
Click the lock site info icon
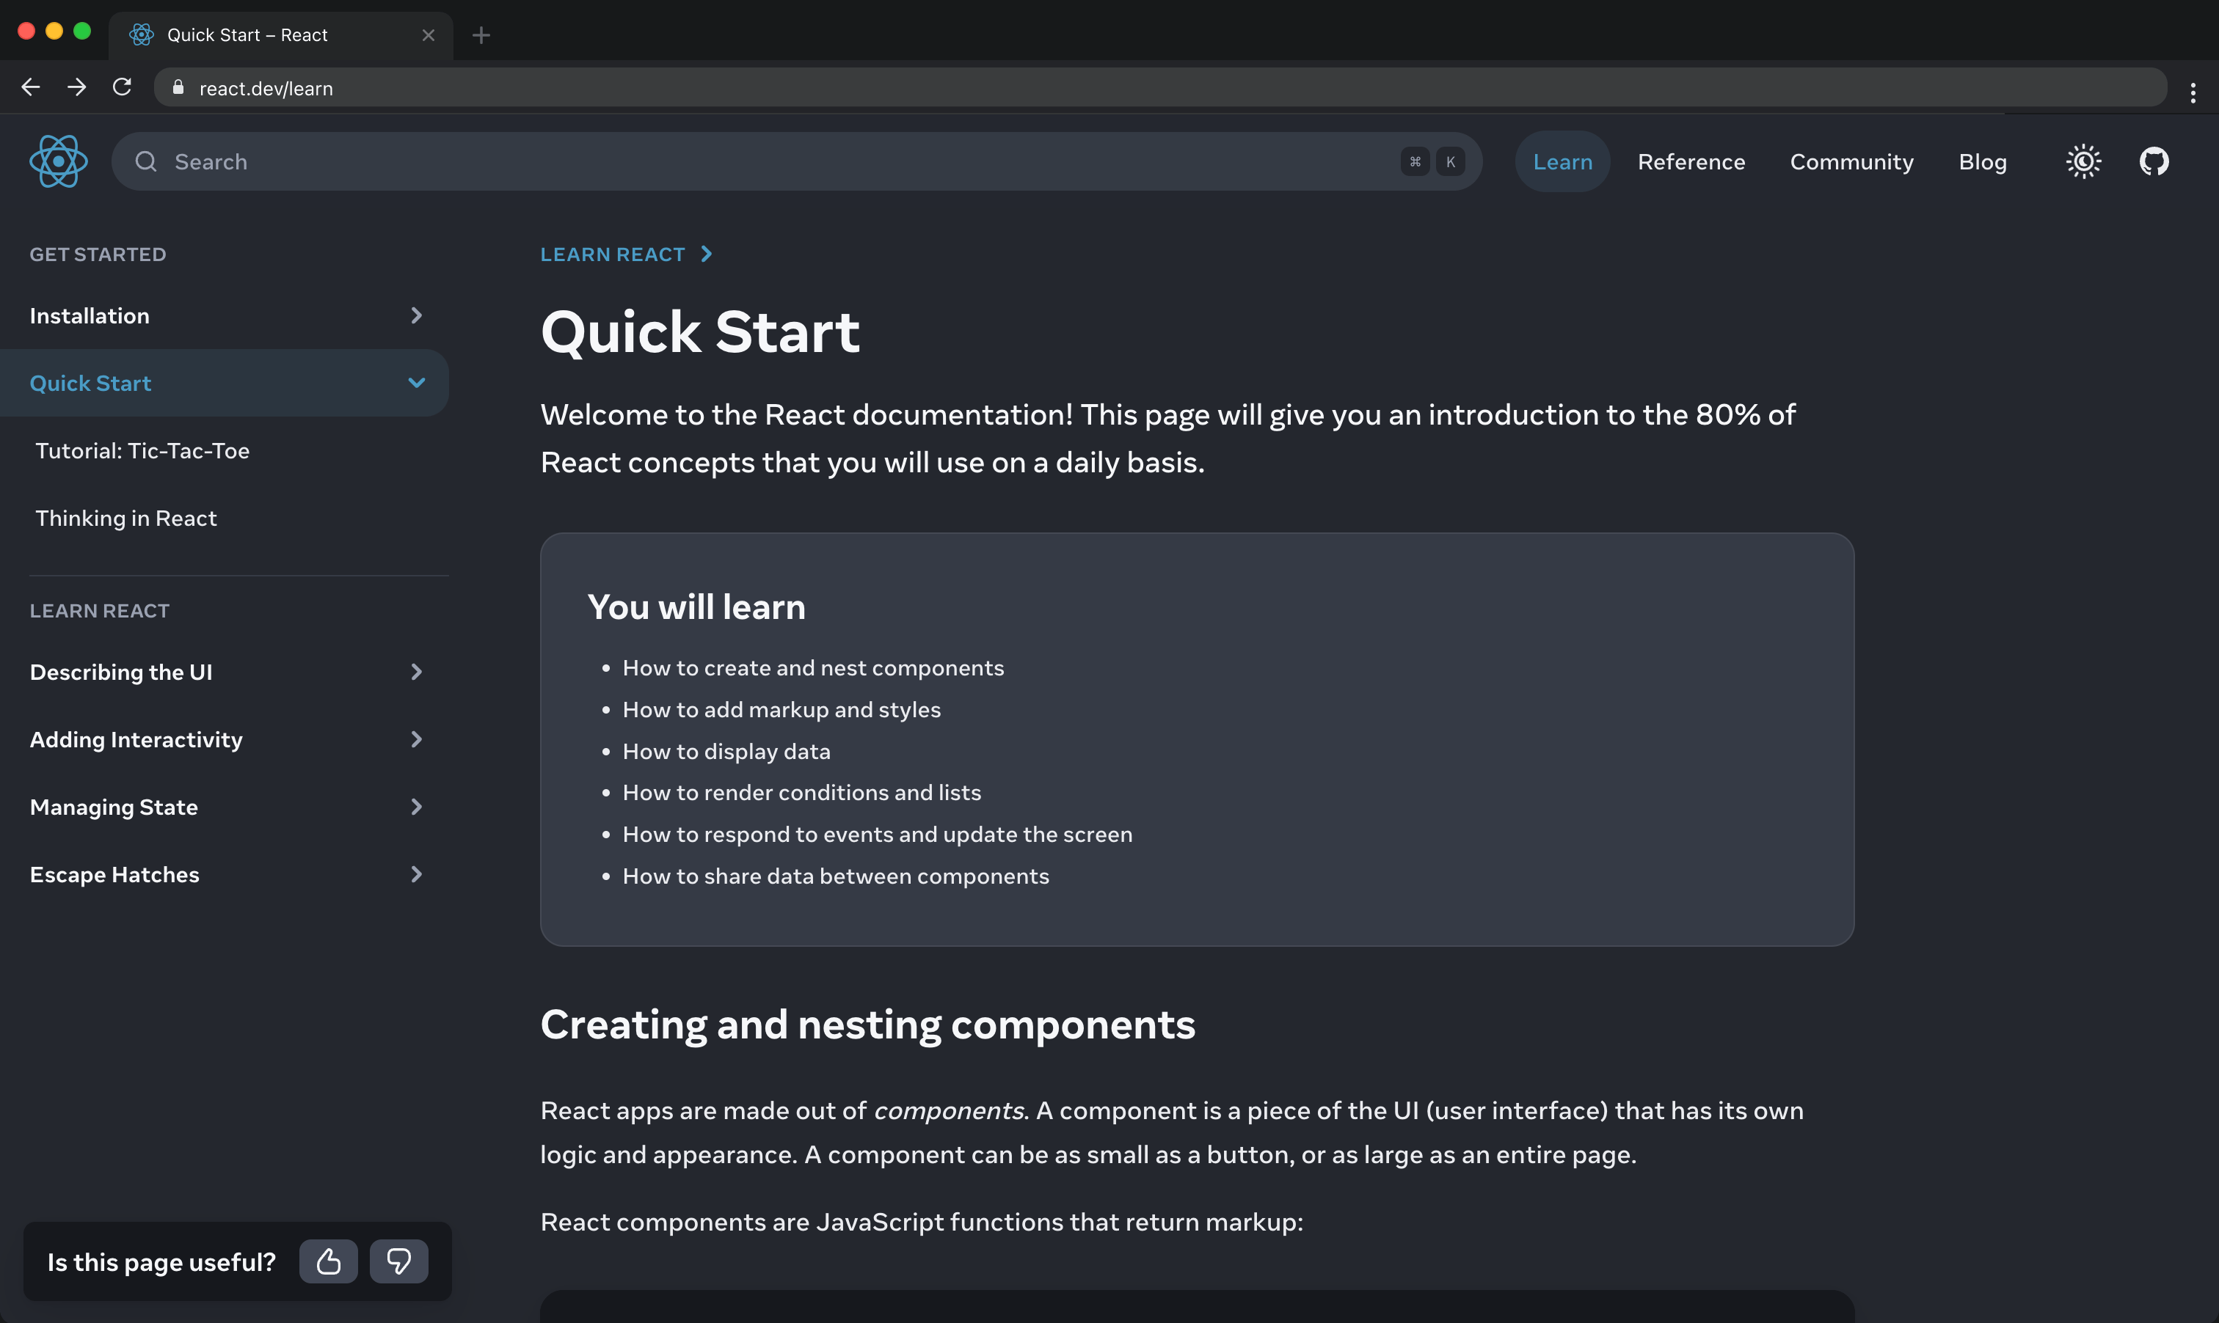[x=178, y=87]
